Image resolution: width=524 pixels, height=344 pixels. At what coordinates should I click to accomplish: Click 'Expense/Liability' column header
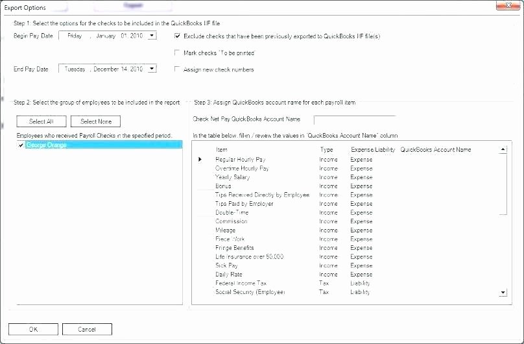[373, 150]
